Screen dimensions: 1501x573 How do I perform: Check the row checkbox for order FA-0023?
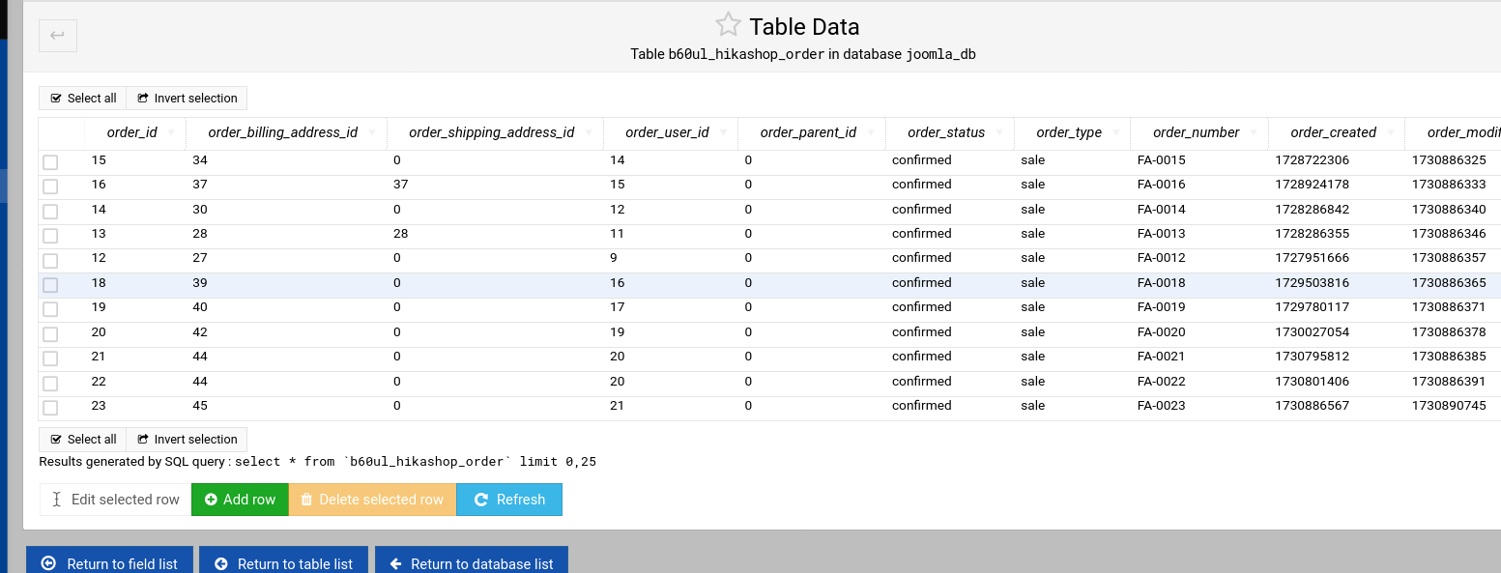point(50,407)
